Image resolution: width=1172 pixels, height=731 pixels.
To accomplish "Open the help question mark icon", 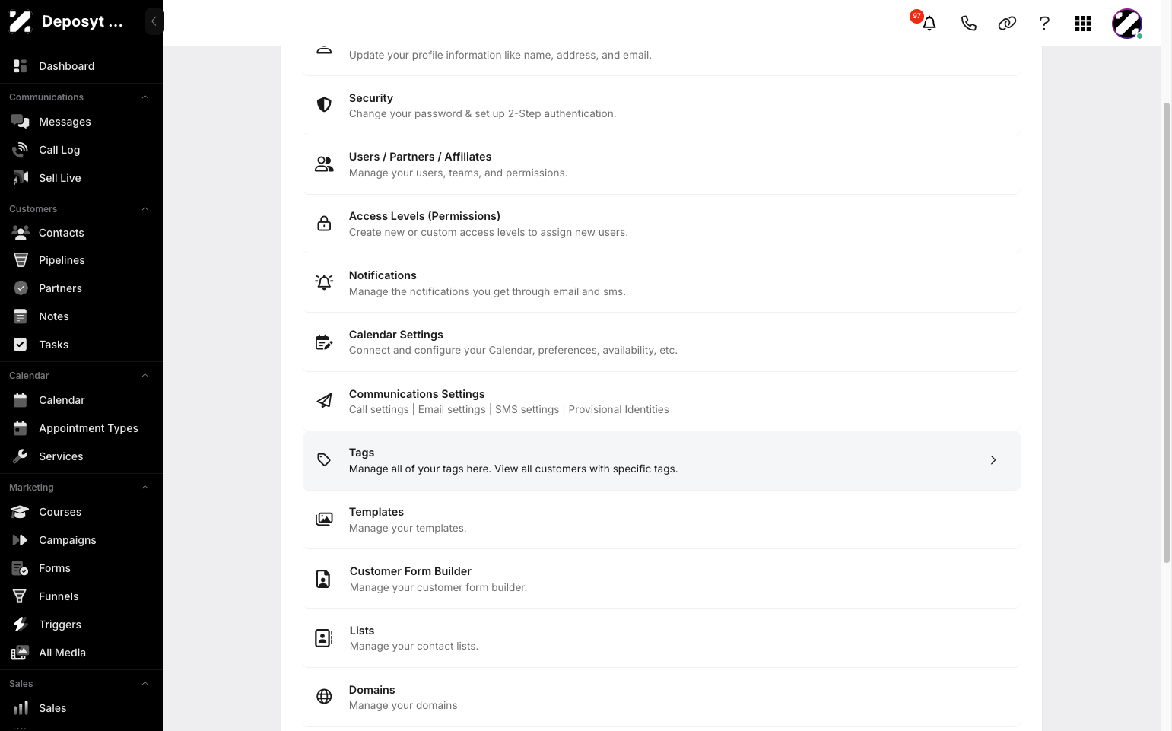I will [x=1044, y=24].
